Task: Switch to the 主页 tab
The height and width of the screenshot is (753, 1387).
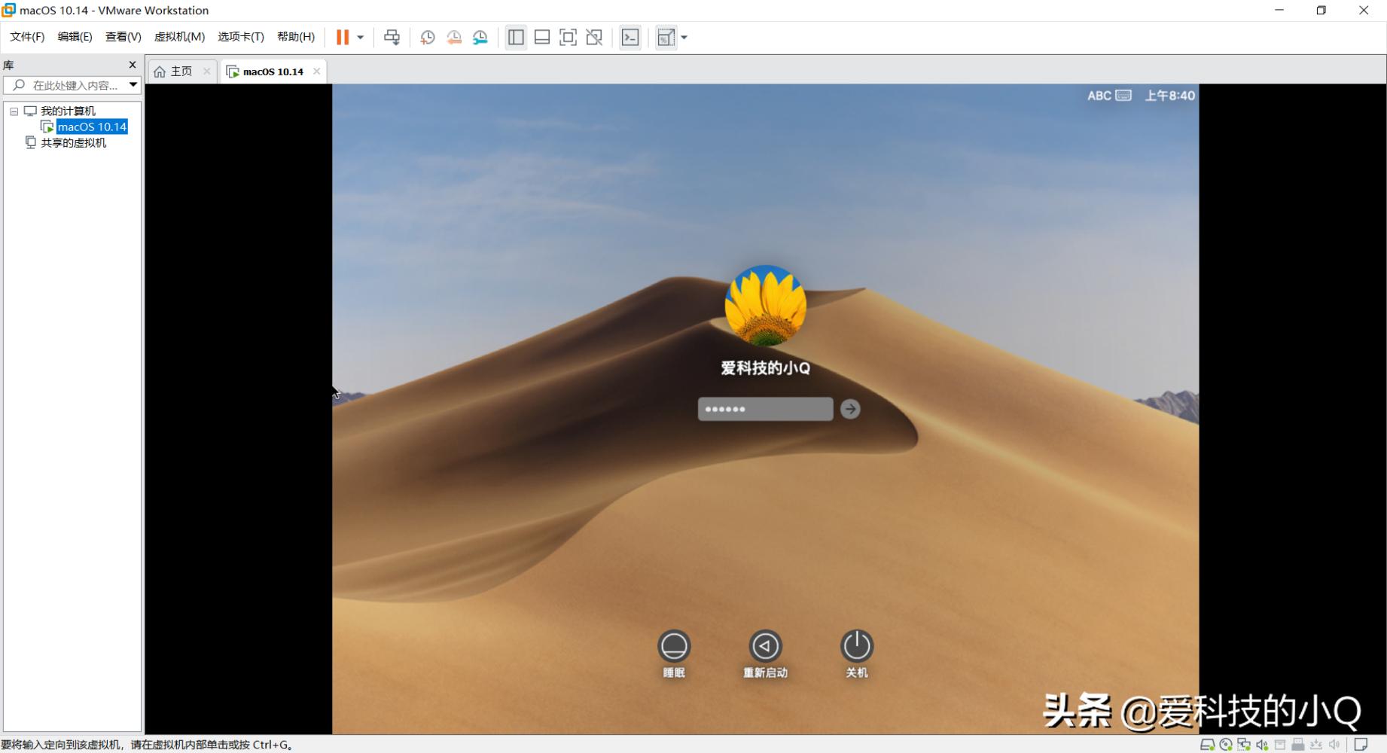Action: point(181,71)
